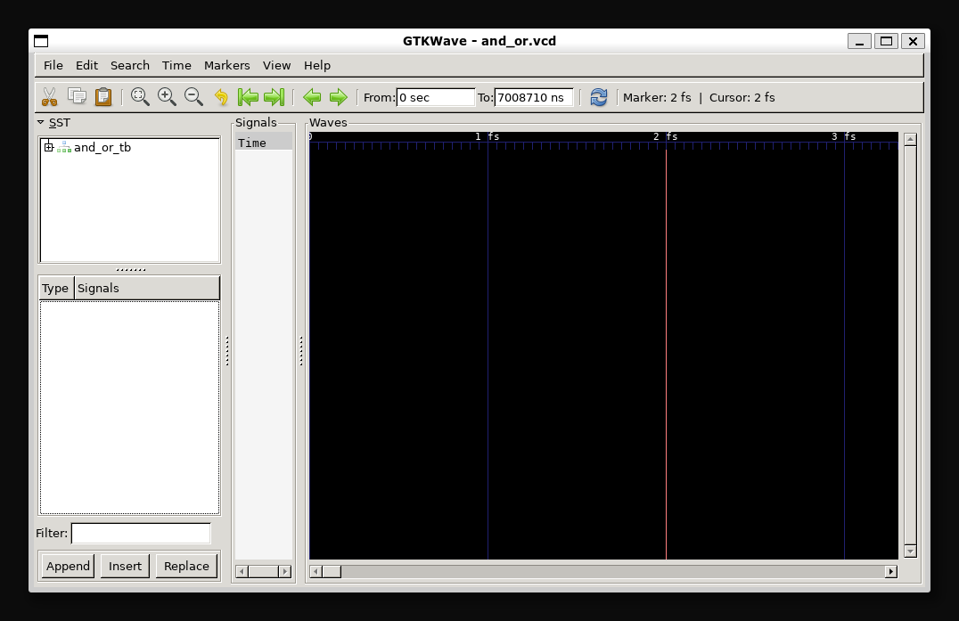Open the File menu
Image resolution: width=959 pixels, height=621 pixels.
(x=53, y=65)
